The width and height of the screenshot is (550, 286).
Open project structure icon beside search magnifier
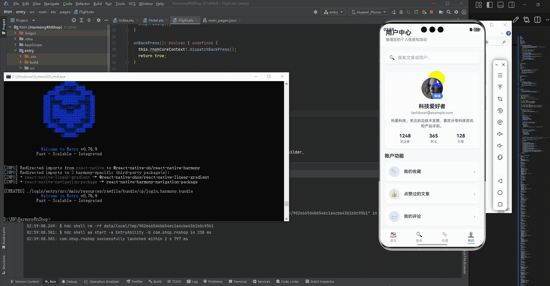coord(441,12)
